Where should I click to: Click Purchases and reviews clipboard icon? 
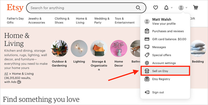[147, 31]
